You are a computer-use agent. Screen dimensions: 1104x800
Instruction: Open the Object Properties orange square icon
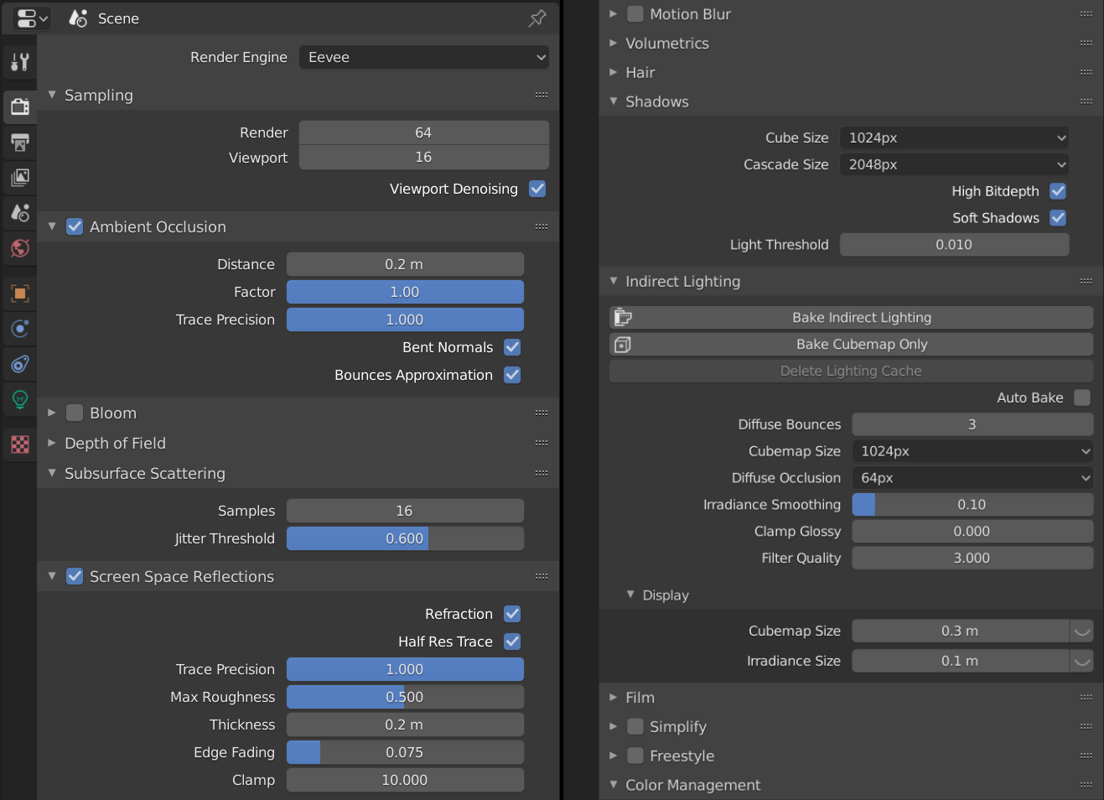[x=19, y=293]
